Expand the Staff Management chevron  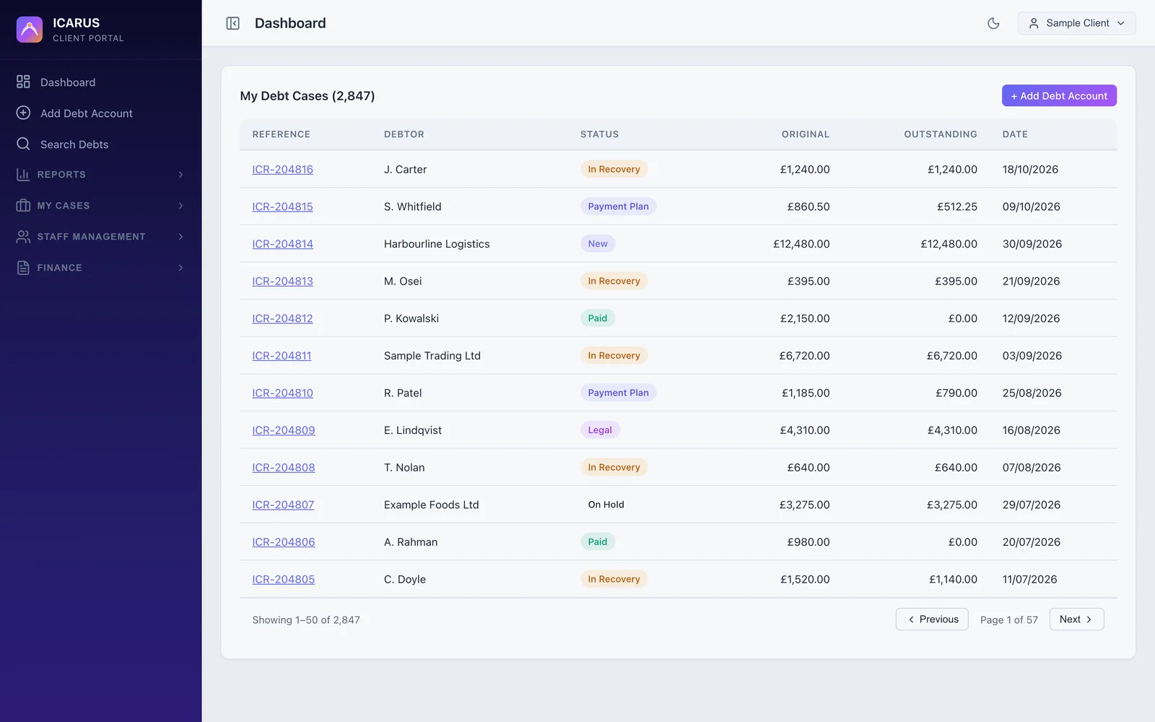coord(180,237)
